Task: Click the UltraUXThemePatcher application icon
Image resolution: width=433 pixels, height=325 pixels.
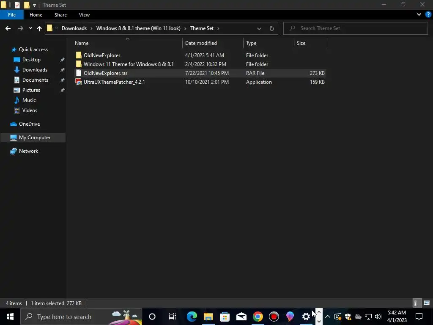Action: pos(79,82)
